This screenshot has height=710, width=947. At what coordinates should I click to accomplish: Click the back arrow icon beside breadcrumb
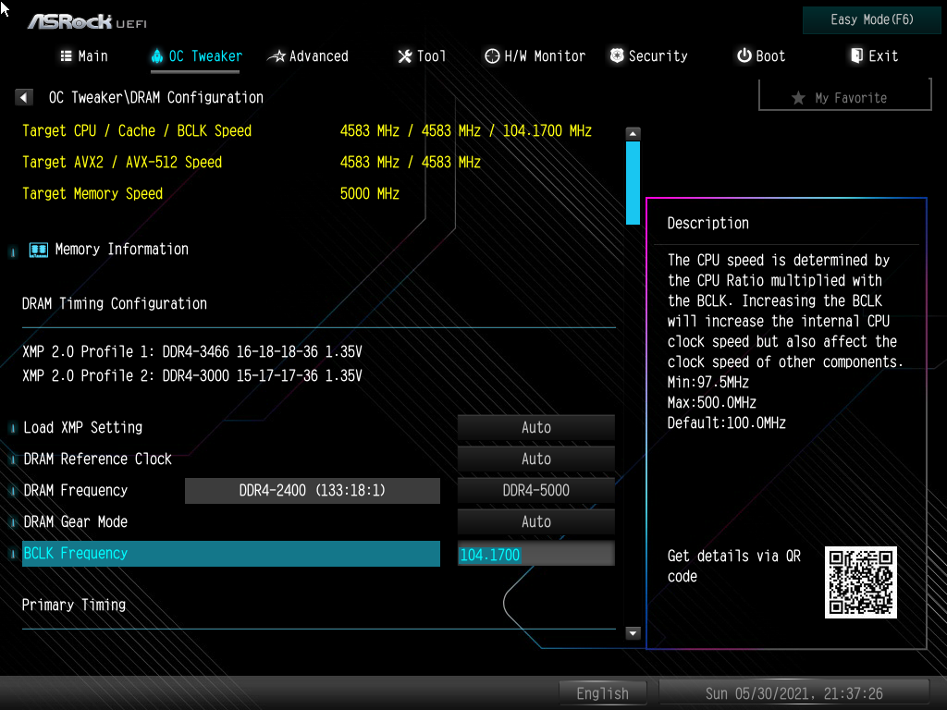pos(25,97)
